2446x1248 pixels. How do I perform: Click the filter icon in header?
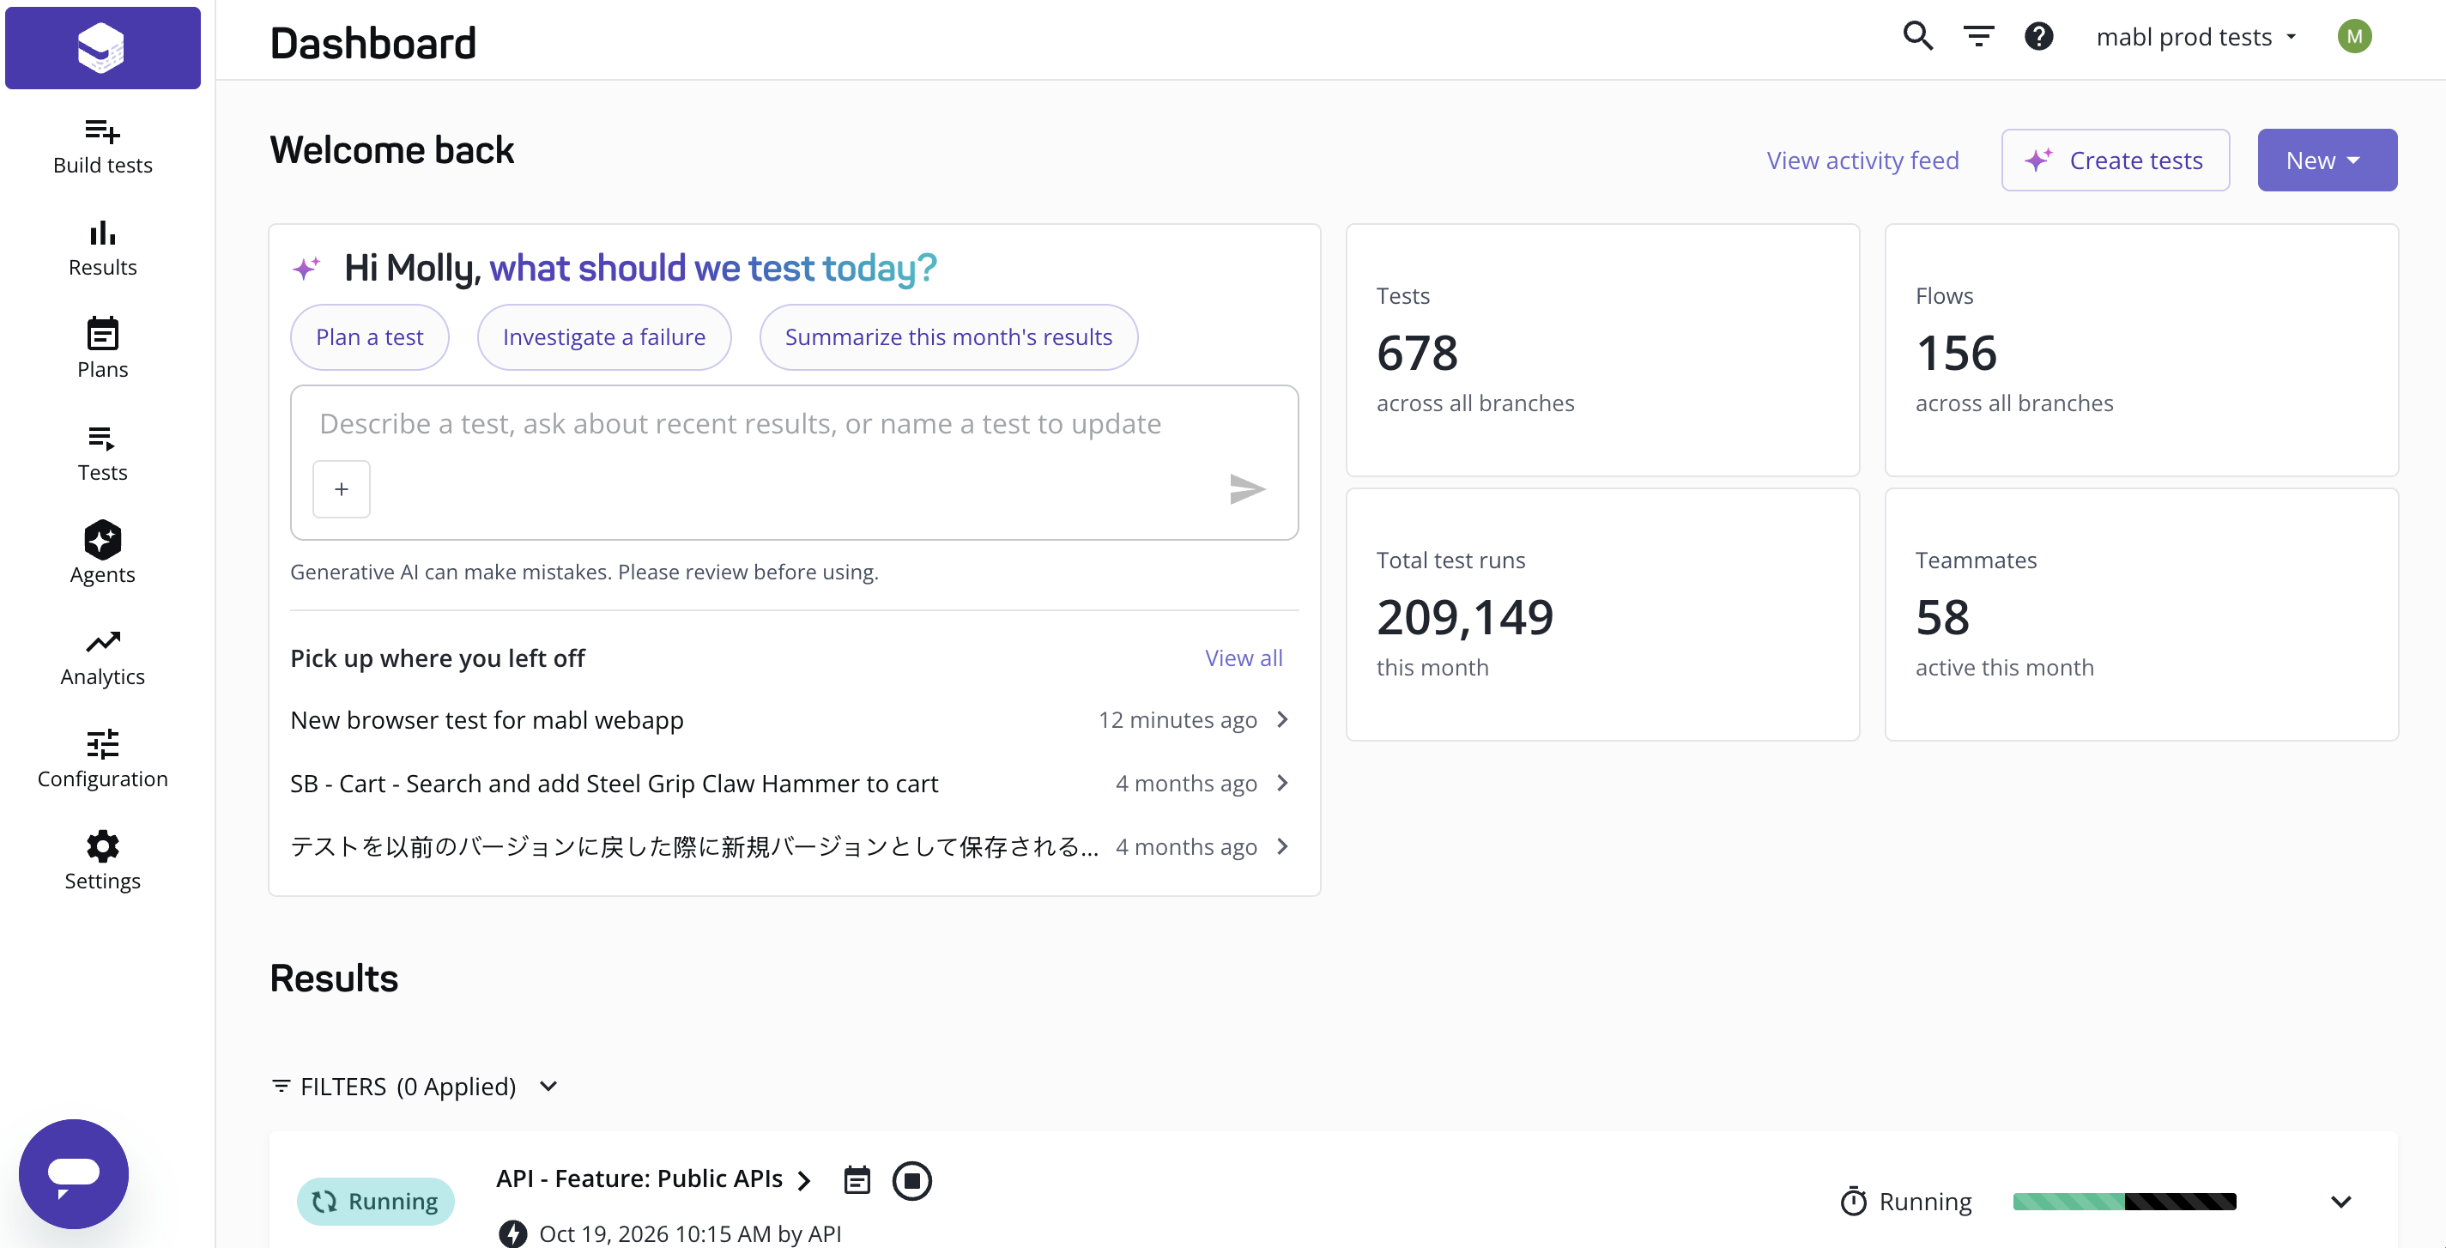pyautogui.click(x=1979, y=36)
